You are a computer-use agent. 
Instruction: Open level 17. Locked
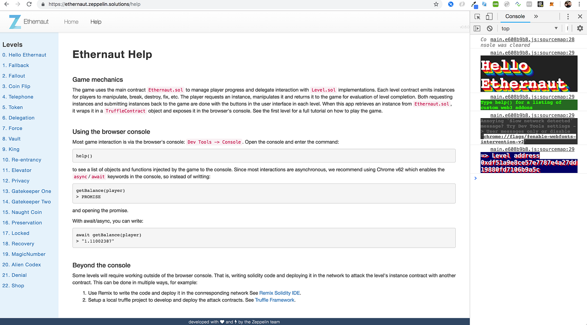(16, 233)
